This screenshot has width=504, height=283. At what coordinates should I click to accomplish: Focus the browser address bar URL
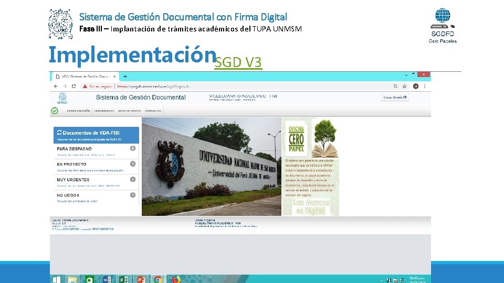click(x=154, y=86)
